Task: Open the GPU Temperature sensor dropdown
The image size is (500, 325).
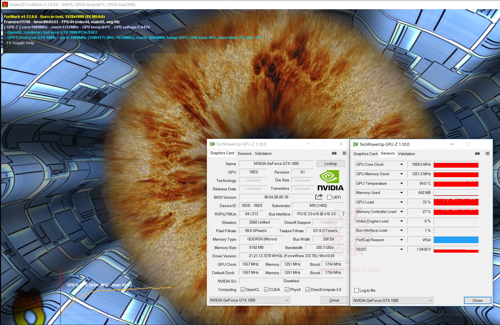Action: pyautogui.click(x=401, y=184)
